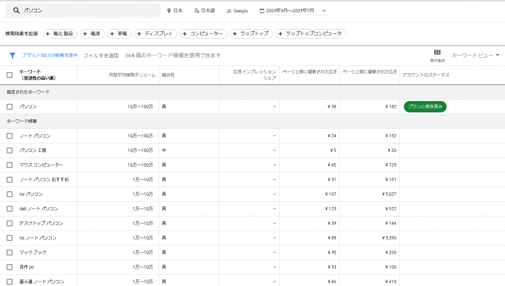Viewport: 505px width, 286px height.
Task: Click the keyword 富士通 ノートパソコン
Action: point(42,282)
